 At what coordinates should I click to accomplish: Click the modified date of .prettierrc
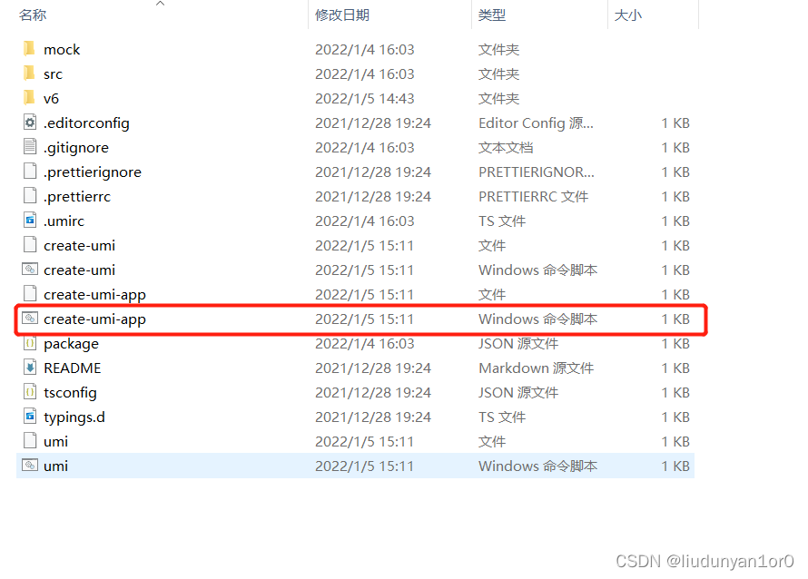373,197
